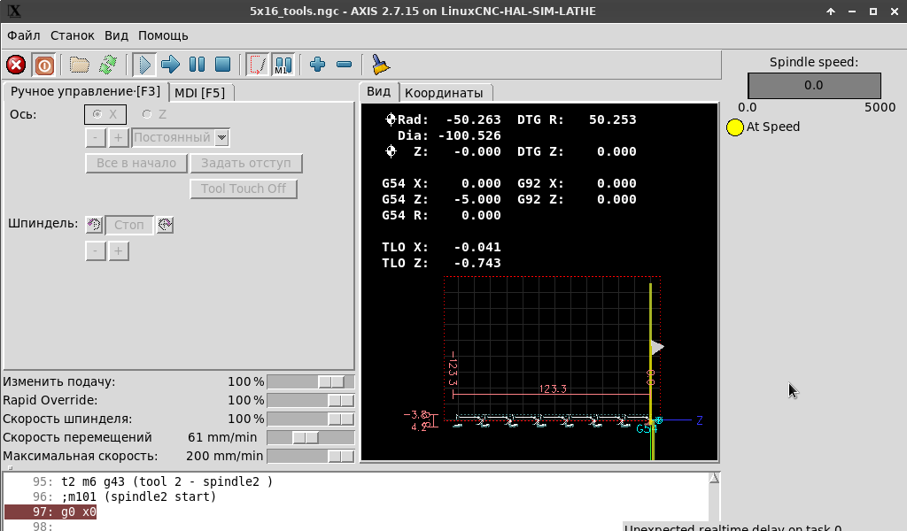Click the G-code listing scrollbar up arrow
907x531 pixels.
pos(715,478)
